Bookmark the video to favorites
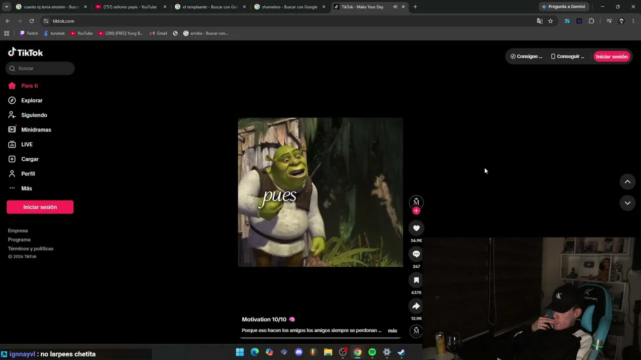The height and width of the screenshot is (360, 641). click(416, 280)
